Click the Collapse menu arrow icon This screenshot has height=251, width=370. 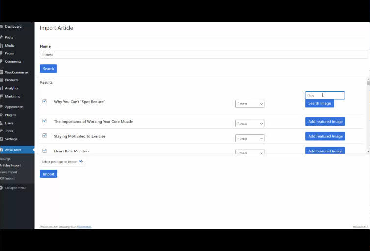coord(1,188)
